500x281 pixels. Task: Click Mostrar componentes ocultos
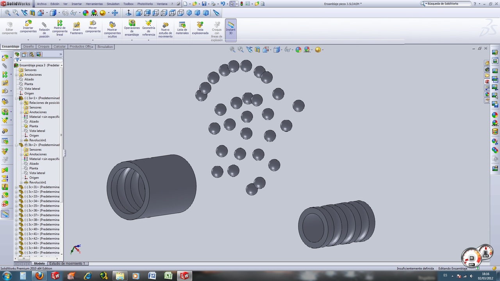coord(112,29)
